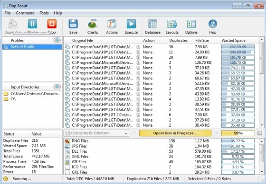266x184 pixels.
Task: Click the Save toolbar icon
Action: click(x=73, y=24)
